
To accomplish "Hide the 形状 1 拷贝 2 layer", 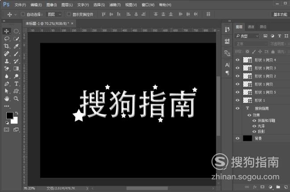I will (237, 76).
